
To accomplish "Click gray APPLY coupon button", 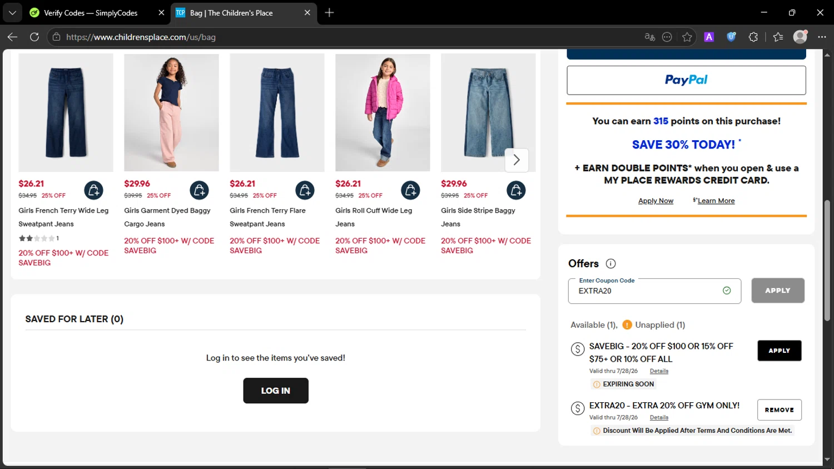I will click(778, 290).
